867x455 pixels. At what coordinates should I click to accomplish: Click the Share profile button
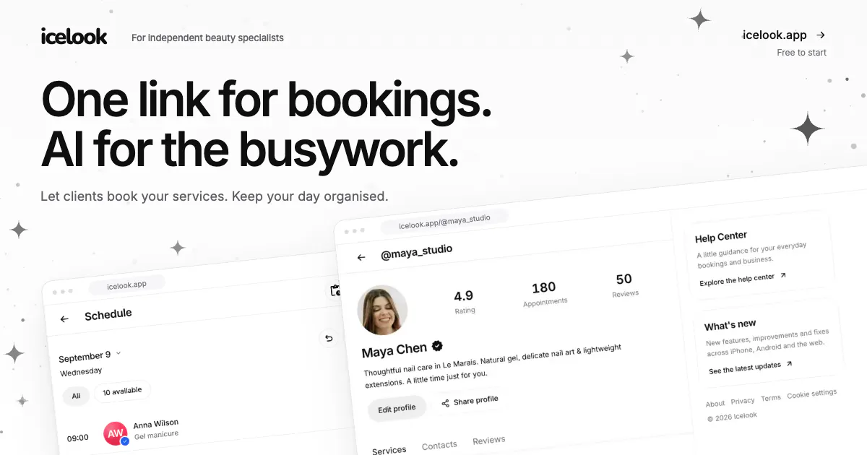470,402
